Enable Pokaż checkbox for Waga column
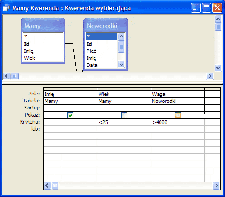This screenshot has width=225, height=197. click(x=178, y=116)
